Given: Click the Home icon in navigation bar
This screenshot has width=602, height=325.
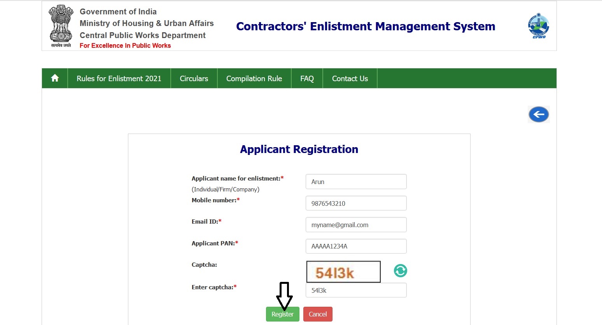Looking at the screenshot, I should click(55, 78).
